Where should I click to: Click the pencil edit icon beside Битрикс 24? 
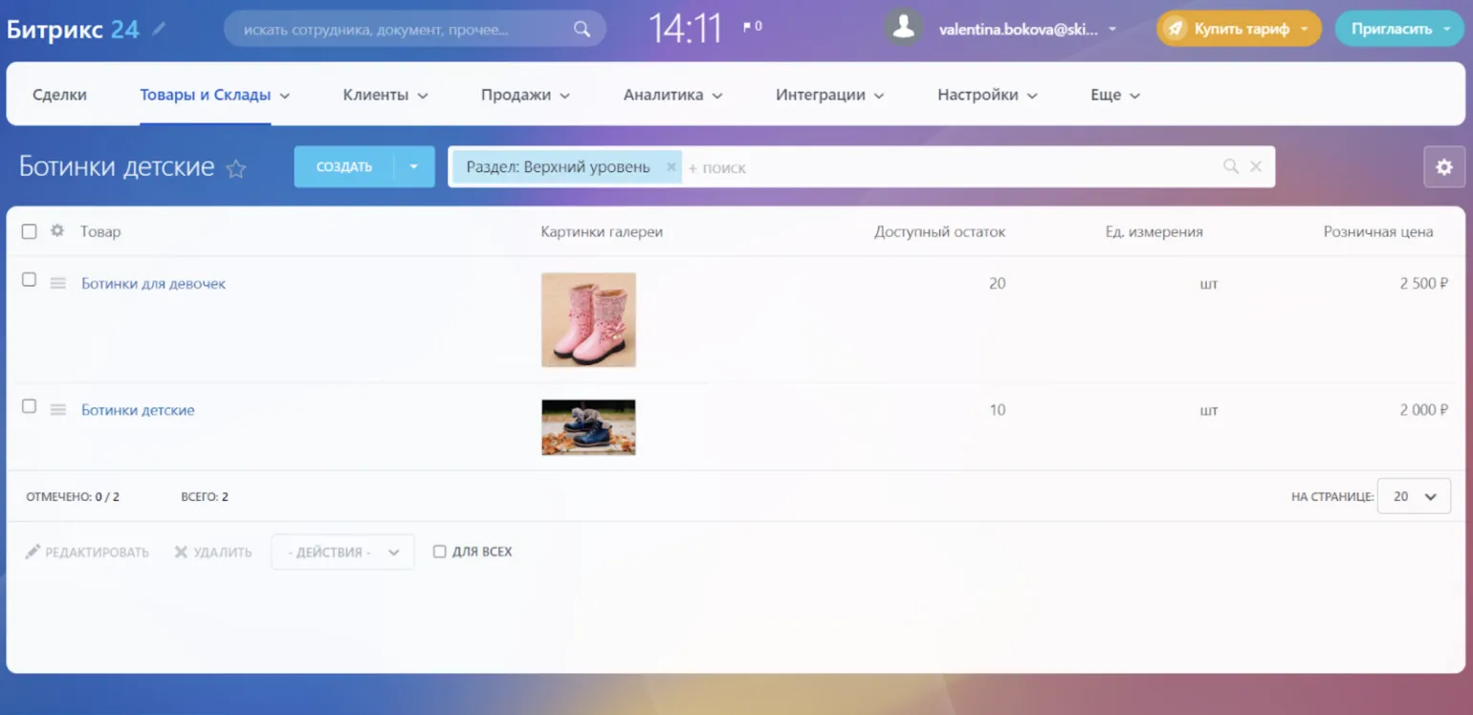159,29
